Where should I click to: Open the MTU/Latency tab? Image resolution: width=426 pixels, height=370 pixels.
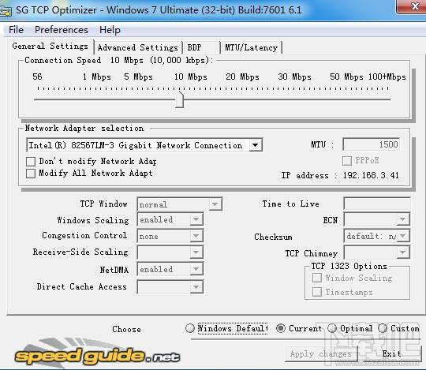pos(251,47)
